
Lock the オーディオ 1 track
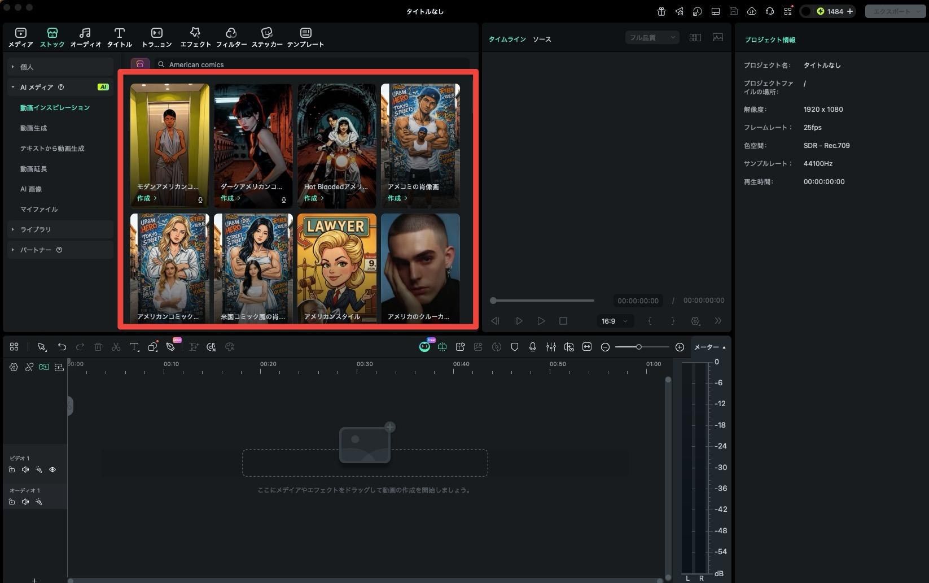pyautogui.click(x=12, y=502)
